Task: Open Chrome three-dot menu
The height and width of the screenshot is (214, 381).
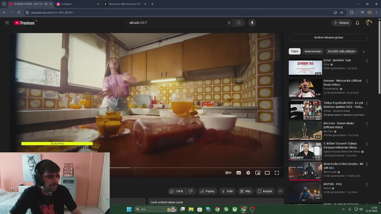Action: point(377,12)
